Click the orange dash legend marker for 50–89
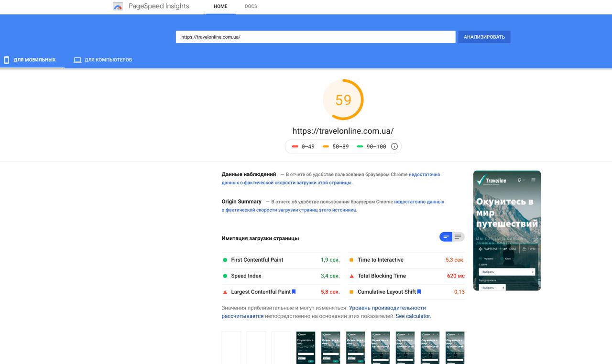The image size is (612, 364). click(326, 147)
